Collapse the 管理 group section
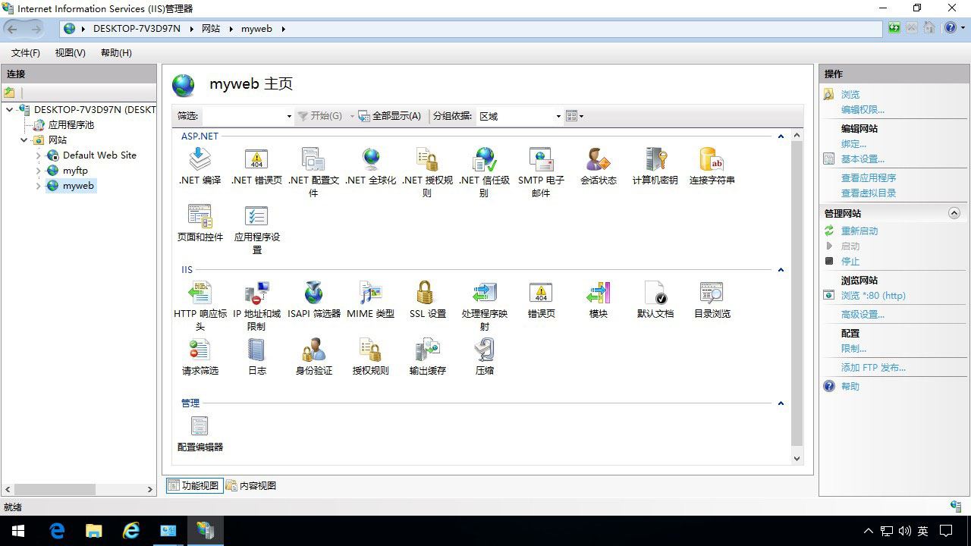Viewport: 971px width, 546px height. point(781,403)
